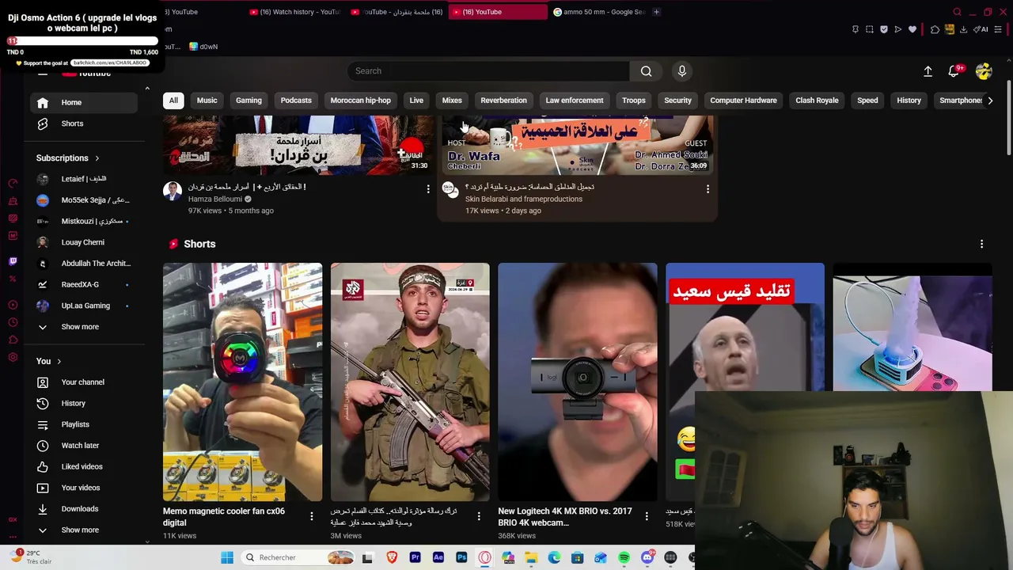Click the Windows taskbar Rechercher search box
Viewport: 1013px width, 570px height.
pyautogui.click(x=298, y=557)
